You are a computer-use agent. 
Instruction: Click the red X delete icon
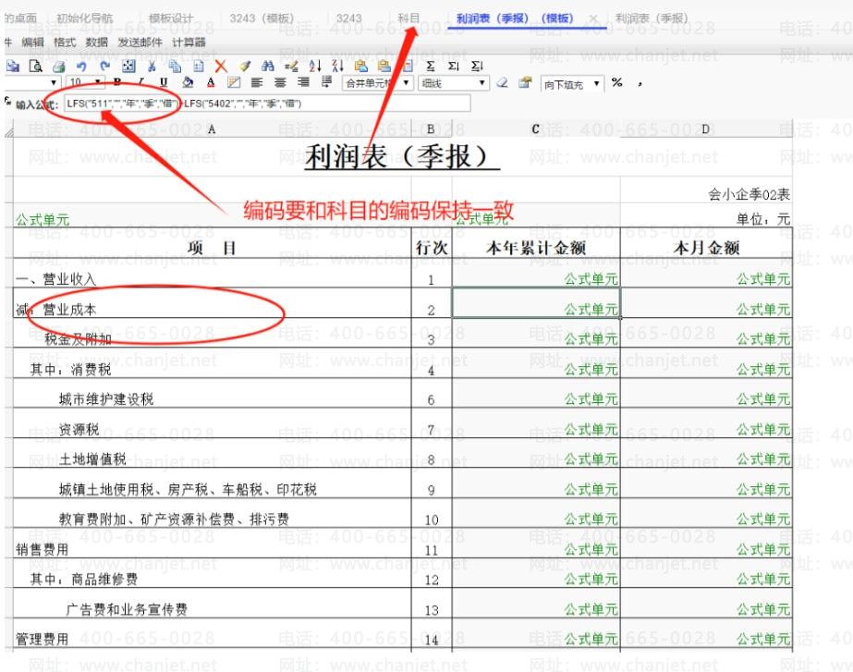pyautogui.click(x=221, y=67)
